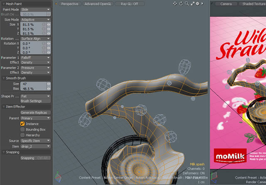Image resolution: width=266 pixels, height=185 pixels.
Task: Click the axis gizmo in Camera viewport corner
Action: point(214,178)
